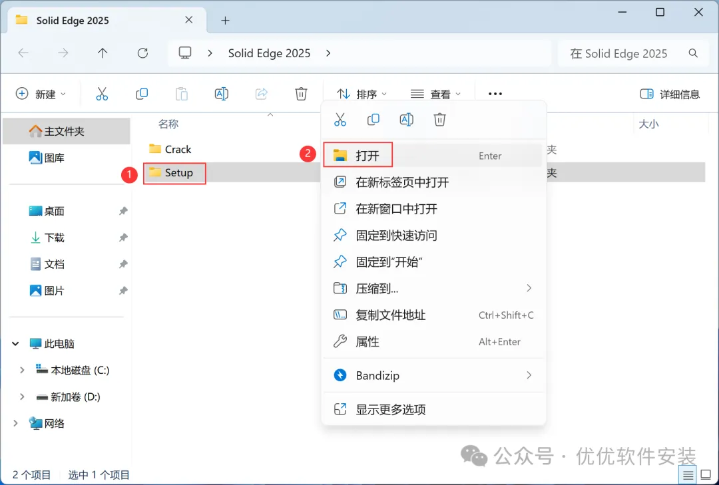
Task: Open the 排序 sort dropdown
Action: coord(361,94)
